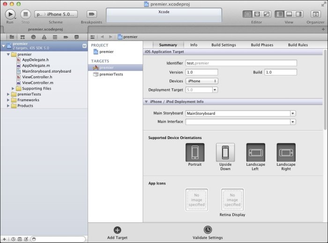
Task: Toggle Landscape Right orientation
Action: pos(286,153)
